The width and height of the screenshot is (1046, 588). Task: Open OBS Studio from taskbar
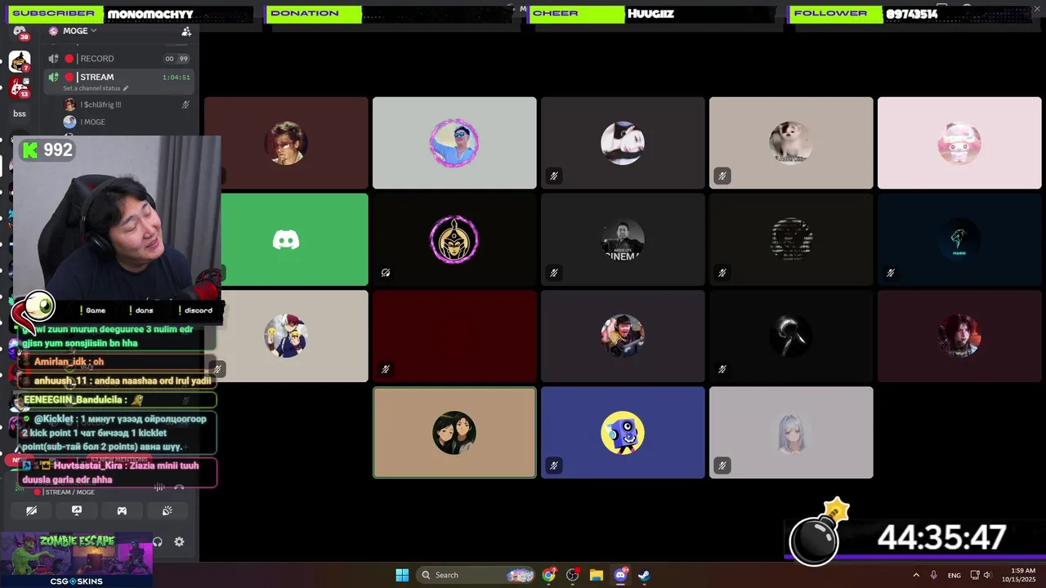pos(572,575)
